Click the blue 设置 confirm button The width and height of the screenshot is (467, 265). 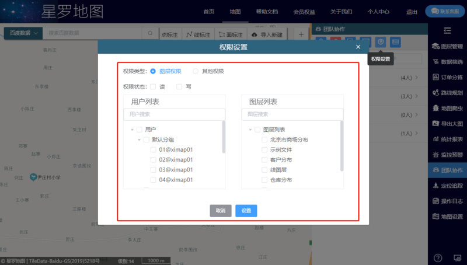coord(246,211)
